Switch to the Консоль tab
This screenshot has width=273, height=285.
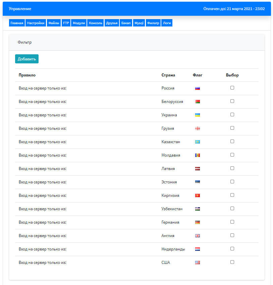pyautogui.click(x=96, y=23)
